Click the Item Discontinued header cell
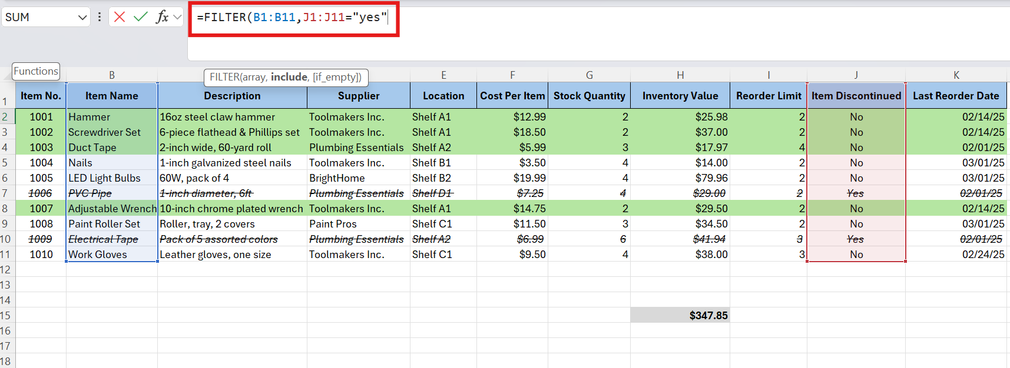Image resolution: width=1010 pixels, height=368 pixels. [x=856, y=96]
